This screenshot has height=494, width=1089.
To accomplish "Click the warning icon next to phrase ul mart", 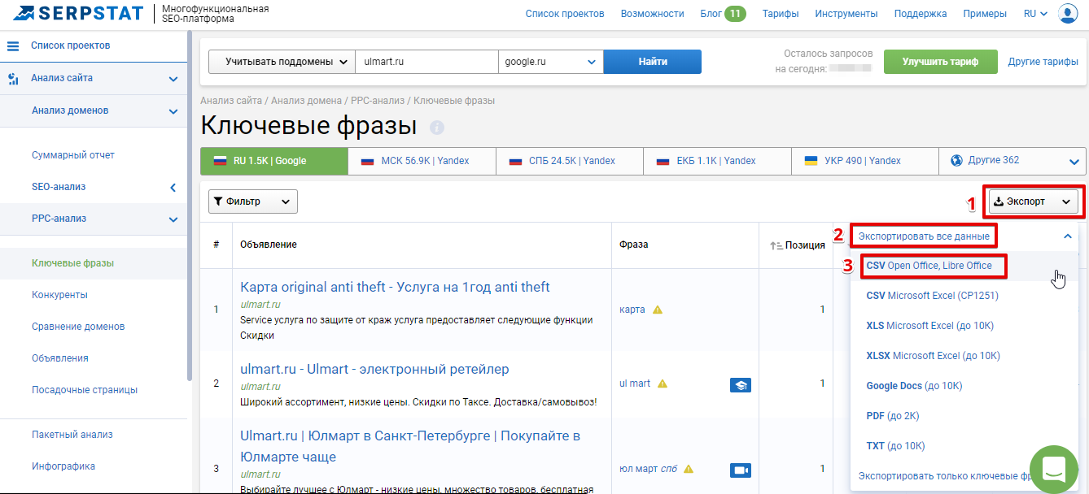I will [x=663, y=383].
